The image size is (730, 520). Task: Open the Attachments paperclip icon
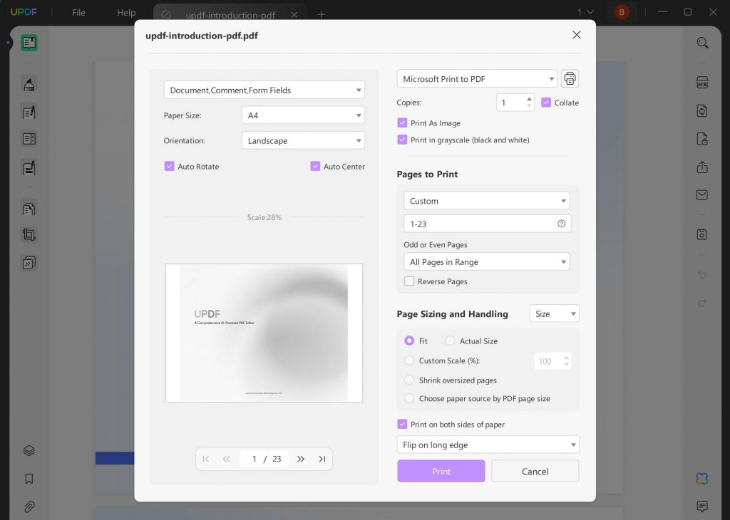pos(29,506)
